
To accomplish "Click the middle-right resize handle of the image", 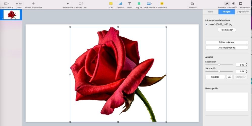I will pos(166,74).
